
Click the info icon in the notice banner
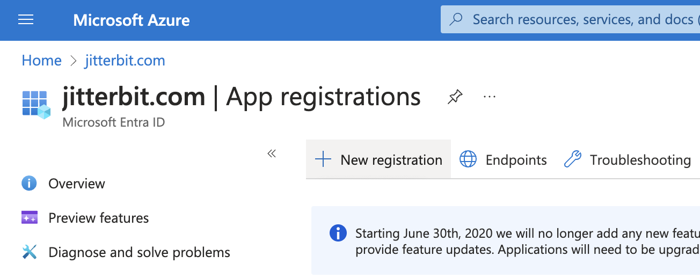coord(338,233)
